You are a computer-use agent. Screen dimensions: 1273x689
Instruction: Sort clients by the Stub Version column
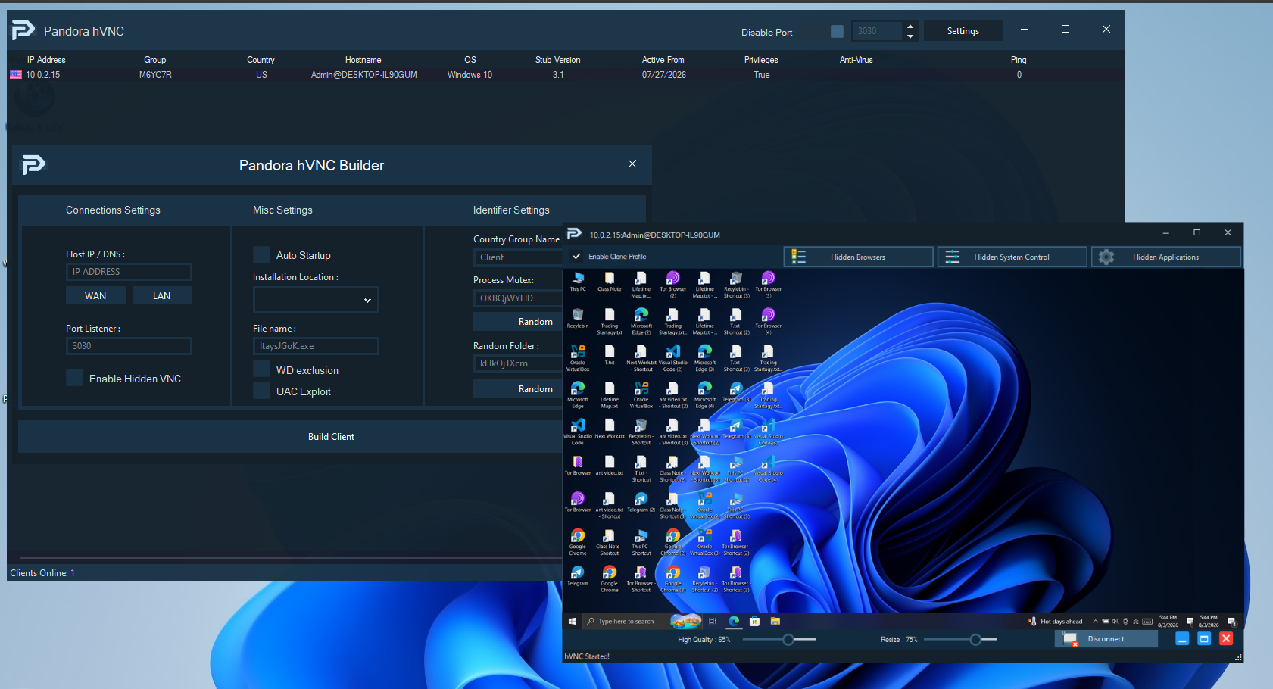pos(558,60)
